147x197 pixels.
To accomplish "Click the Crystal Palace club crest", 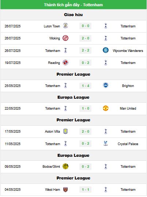I will pyautogui.click(x=106, y=144).
